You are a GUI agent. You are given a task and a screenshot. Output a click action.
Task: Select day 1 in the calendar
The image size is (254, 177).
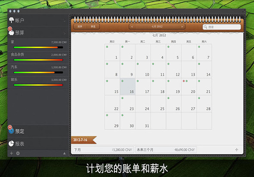112,53
